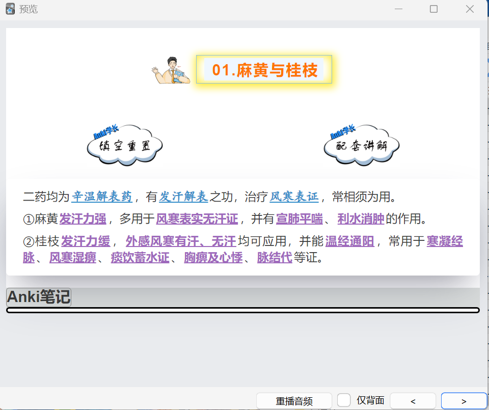Viewport: 489px width, 410px height.
Task: Minimize the 预览 window
Action: point(398,9)
